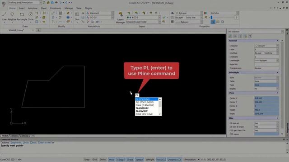Viewport: 289px width, 162px height.
Task: Click the Hyperlink field in Properties panel
Action: (266, 64)
